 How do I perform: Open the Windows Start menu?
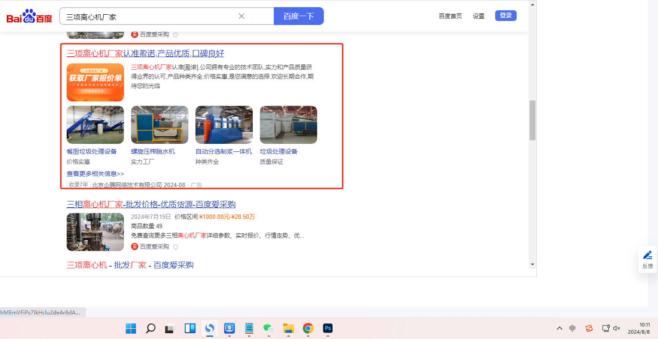click(131, 328)
